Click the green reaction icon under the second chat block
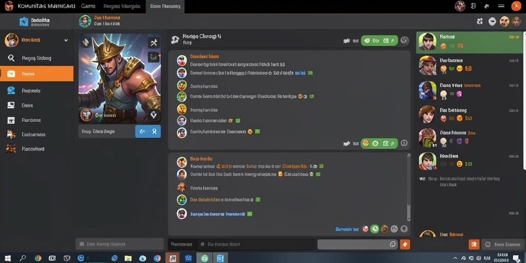The height and width of the screenshot is (263, 526). point(375,229)
